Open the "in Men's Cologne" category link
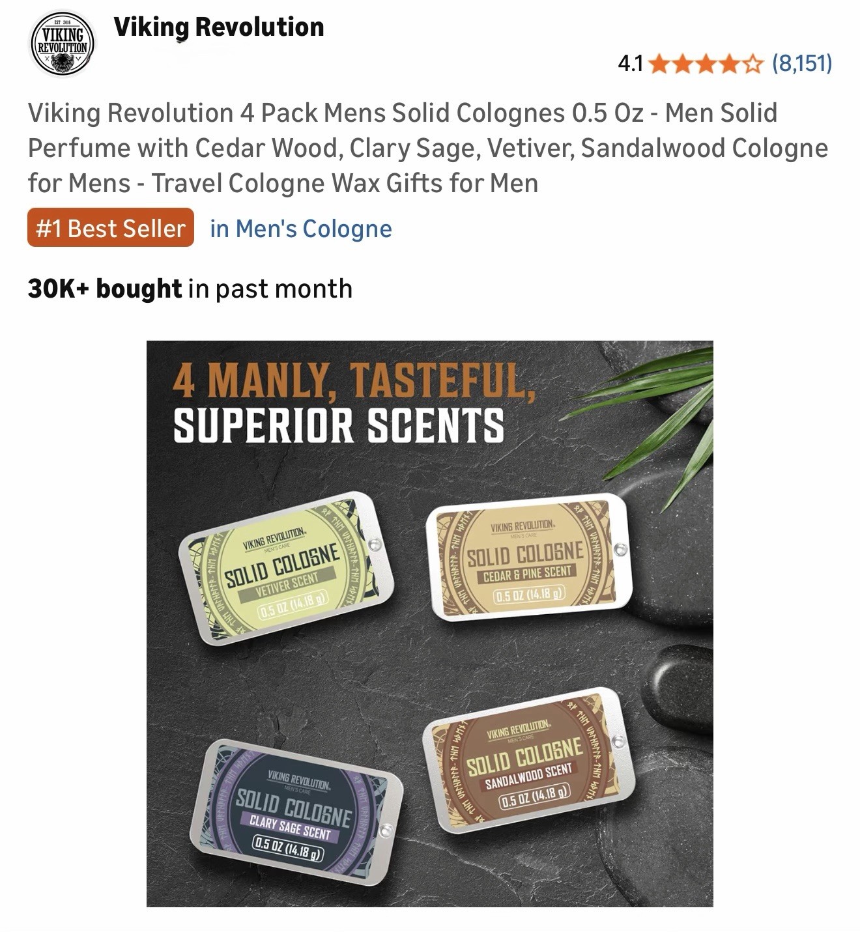Screen dimensions: 860x932 point(301,229)
